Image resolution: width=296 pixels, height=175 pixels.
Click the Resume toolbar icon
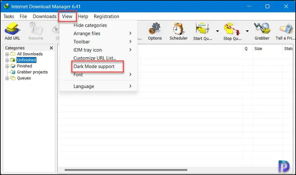pos(36,29)
